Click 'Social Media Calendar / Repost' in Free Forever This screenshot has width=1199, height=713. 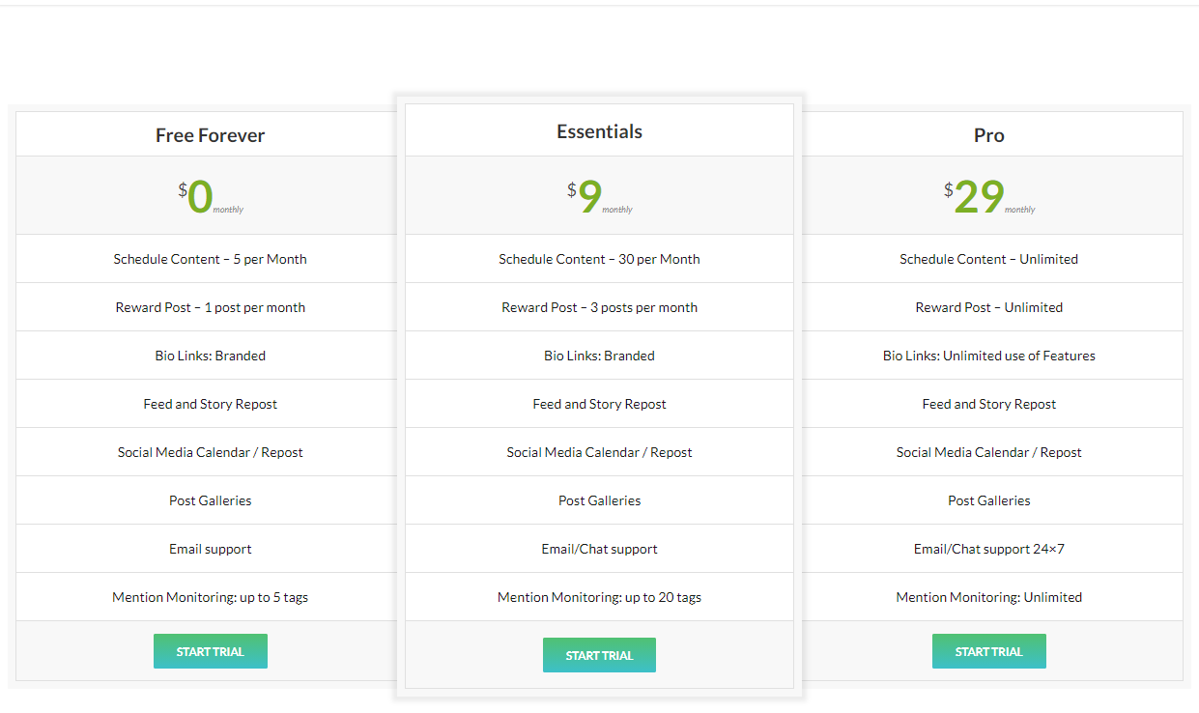pos(210,452)
